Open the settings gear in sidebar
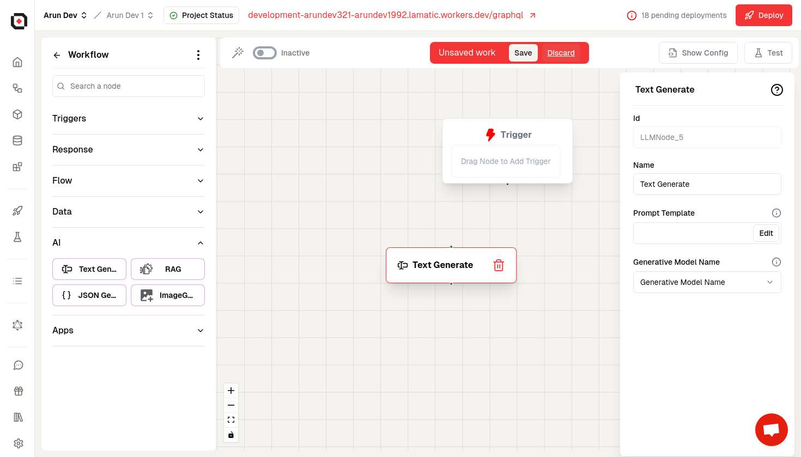This screenshot has width=801, height=457. tap(18, 443)
